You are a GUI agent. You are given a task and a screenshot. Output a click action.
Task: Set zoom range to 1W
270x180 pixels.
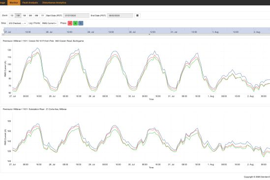(18, 16)
